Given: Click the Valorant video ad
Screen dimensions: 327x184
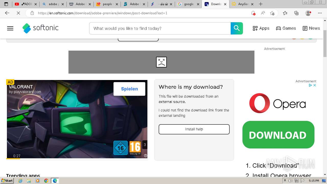Looking at the screenshot, I should (77, 119).
